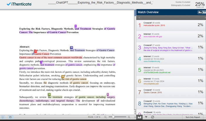
Task: Click the PAGE: 1 OF 8 indicator
Action: (94, 117)
